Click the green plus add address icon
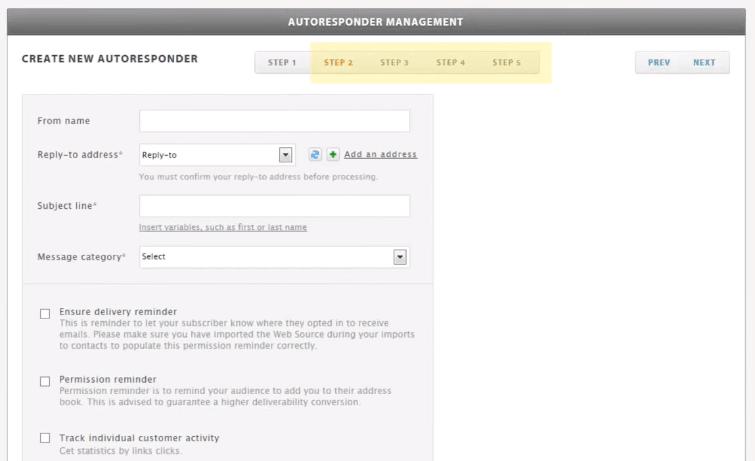755x461 pixels. coord(332,154)
